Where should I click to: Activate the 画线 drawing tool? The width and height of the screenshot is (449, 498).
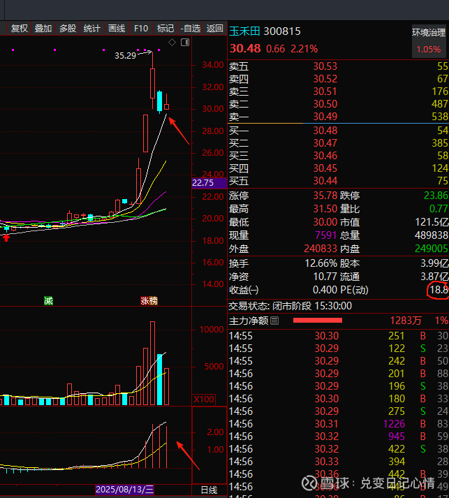[117, 29]
